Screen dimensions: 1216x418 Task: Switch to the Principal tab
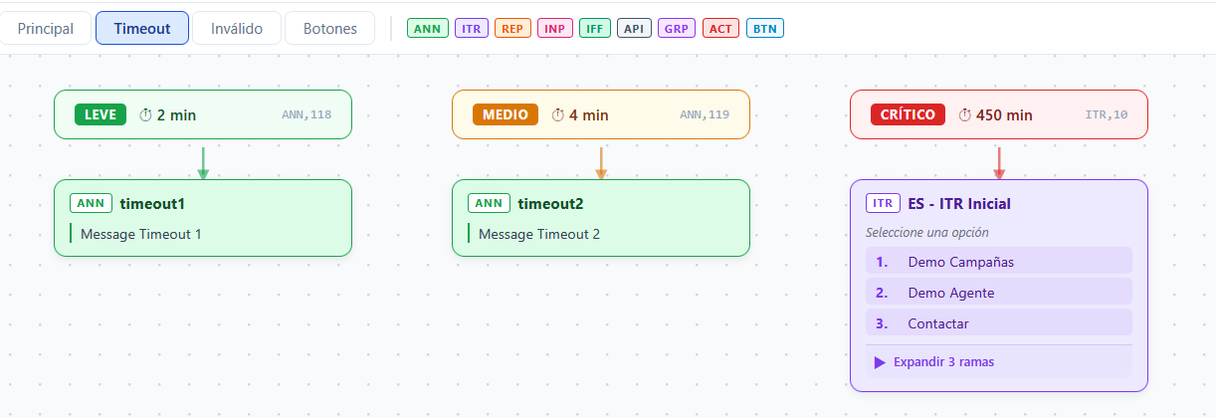point(46,28)
